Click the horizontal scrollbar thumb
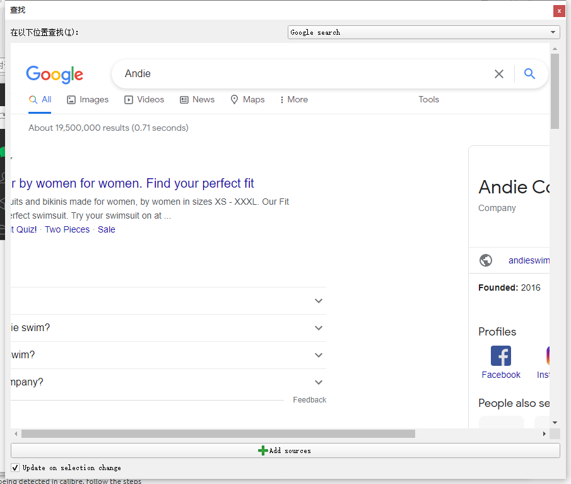571x484 pixels. click(218, 434)
